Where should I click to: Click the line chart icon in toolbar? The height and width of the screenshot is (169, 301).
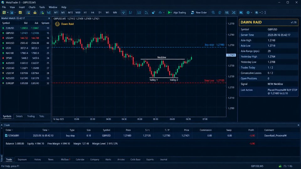click(x=139, y=13)
